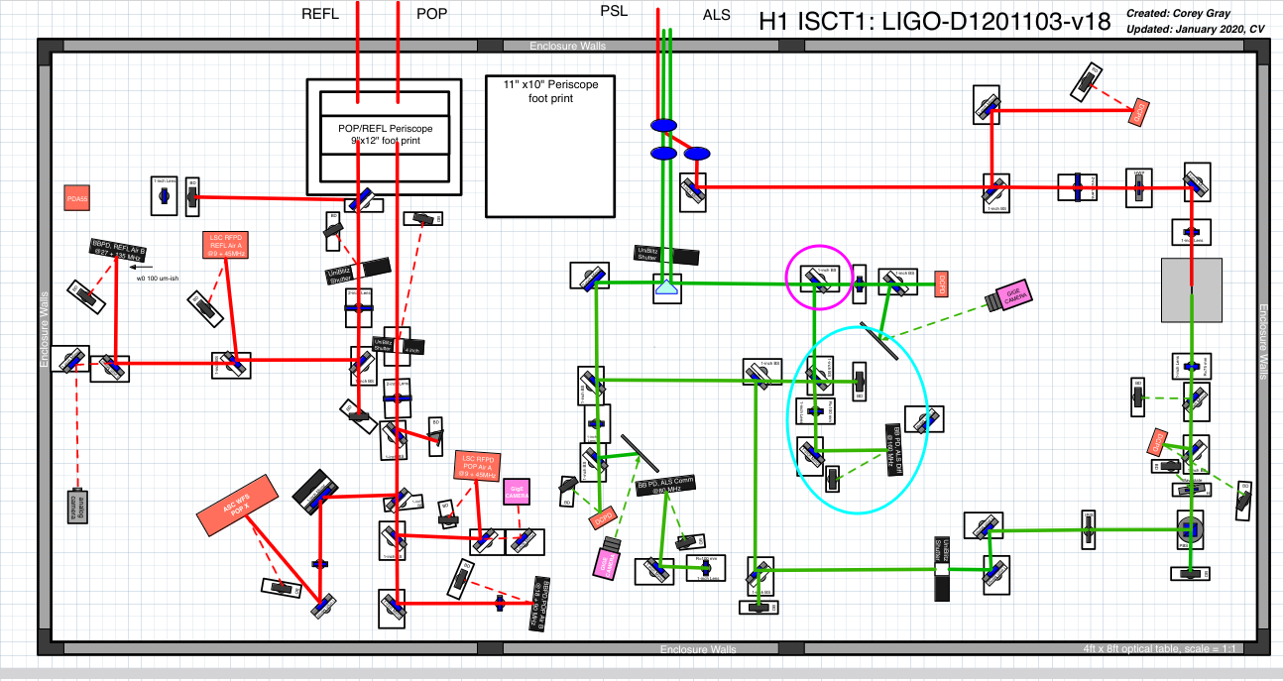Select the BBPD REFL Air B label
Viewport: 1284px width, 681px height.
pyautogui.click(x=119, y=249)
